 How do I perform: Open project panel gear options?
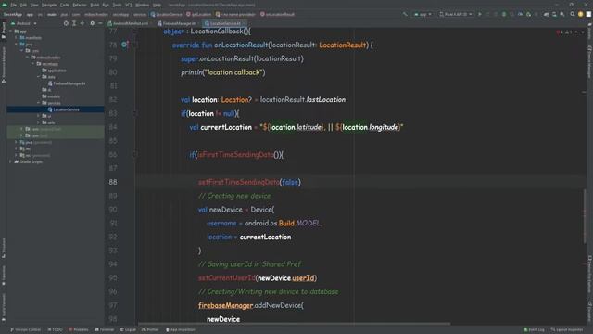tap(93, 23)
